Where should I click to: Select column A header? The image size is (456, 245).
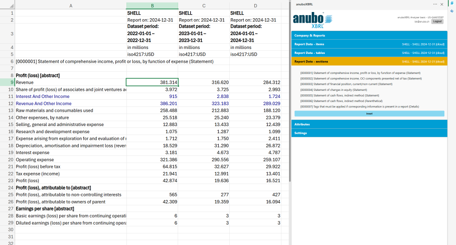[x=71, y=5]
